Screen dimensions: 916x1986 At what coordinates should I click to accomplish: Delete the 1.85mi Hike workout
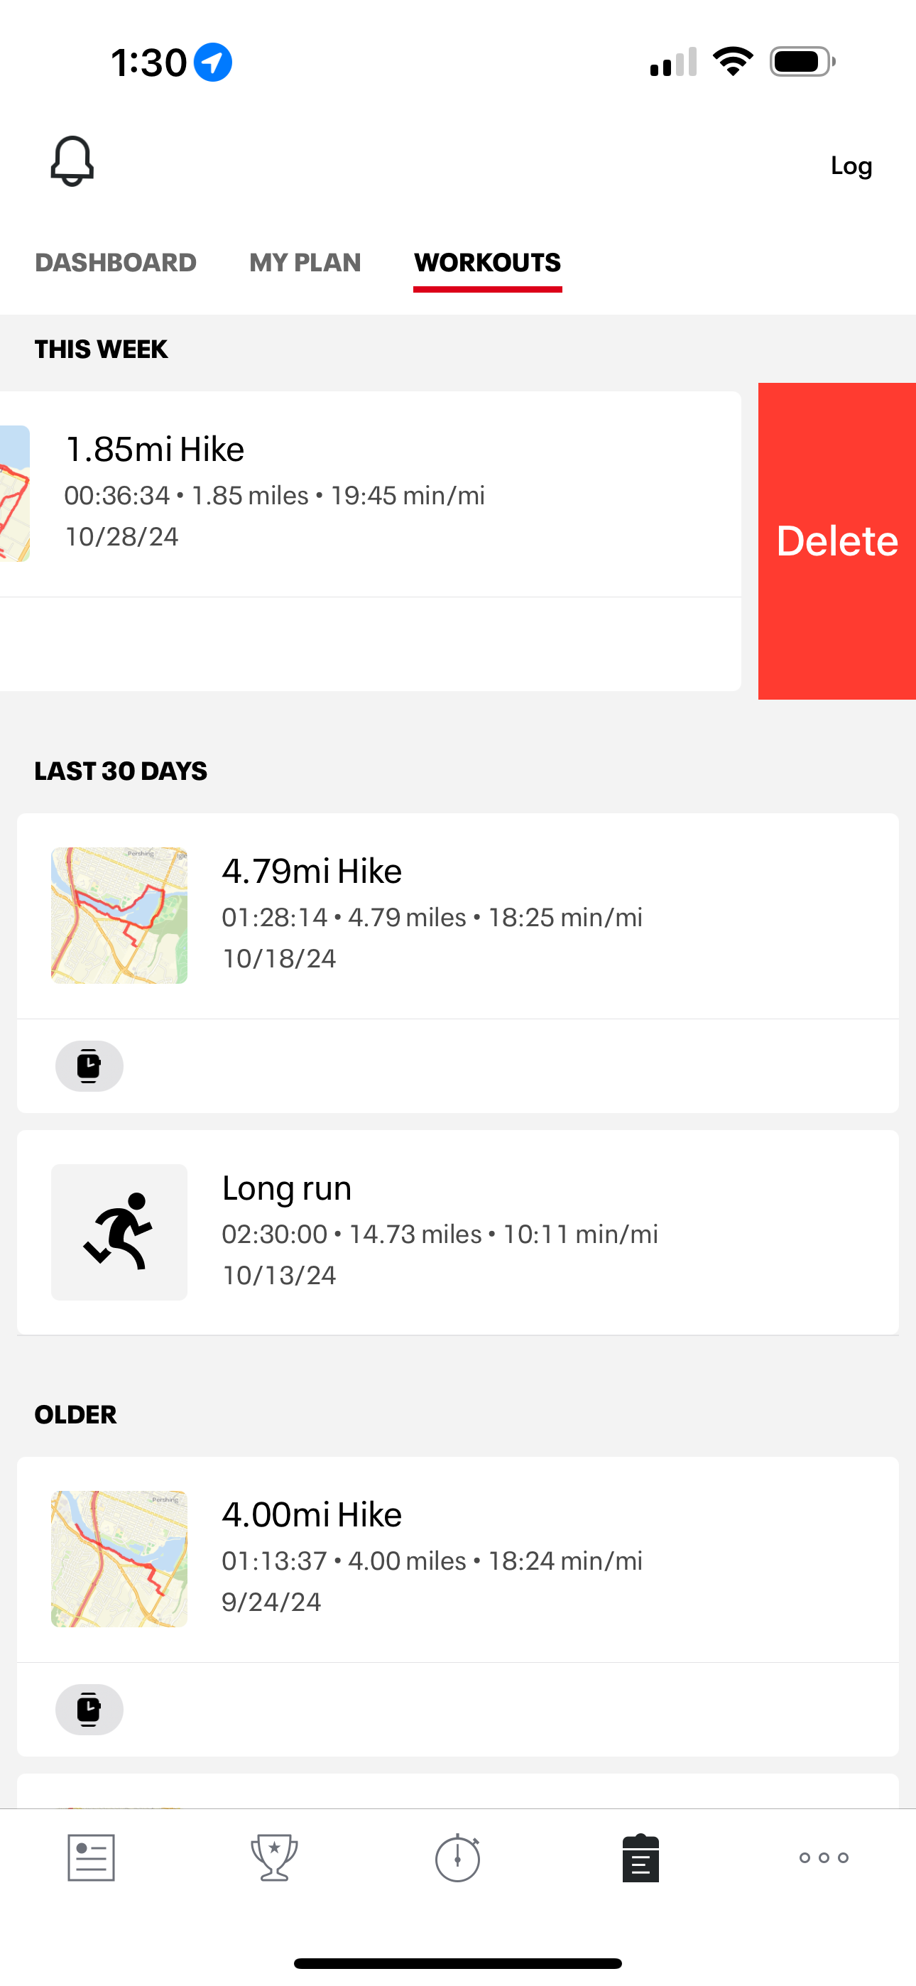point(837,541)
